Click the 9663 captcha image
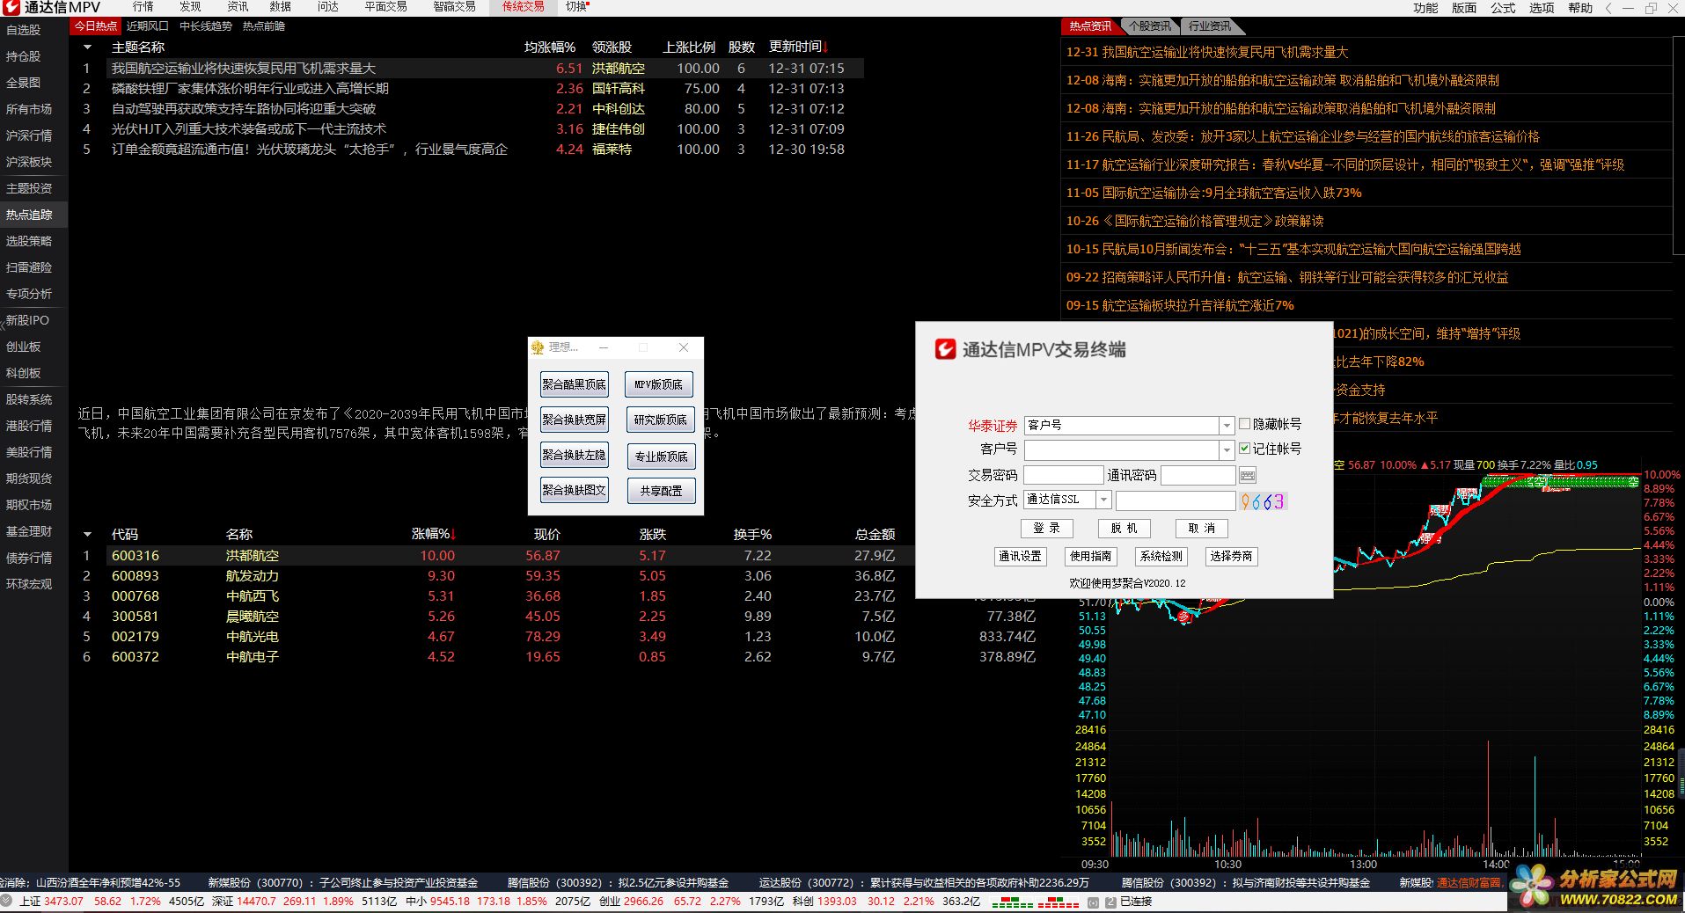This screenshot has width=1685, height=913. pyautogui.click(x=1263, y=501)
